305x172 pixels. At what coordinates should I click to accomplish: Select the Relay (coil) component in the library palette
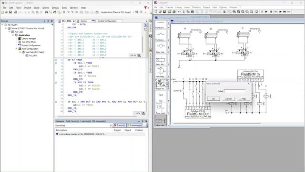161,48
